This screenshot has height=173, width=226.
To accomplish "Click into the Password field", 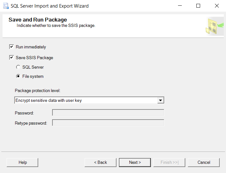I will click(108, 113).
